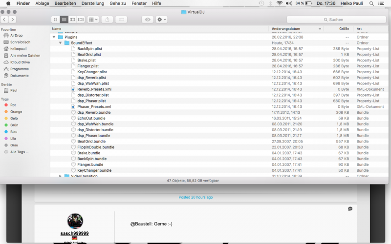This screenshot has width=391, height=244.
Task: Open the arrange-by grouping dropdown
Action: [93, 20]
